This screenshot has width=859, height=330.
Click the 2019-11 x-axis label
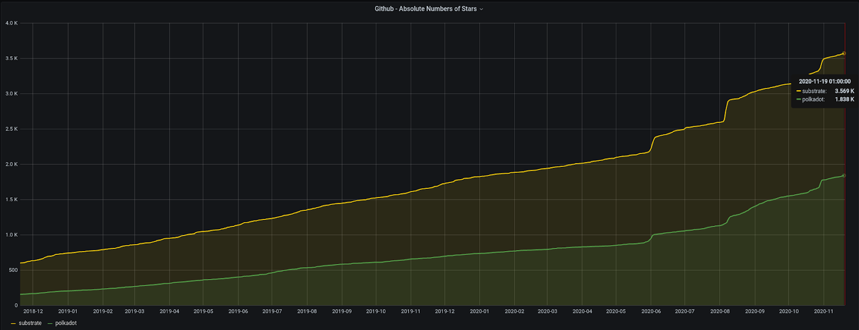410,311
